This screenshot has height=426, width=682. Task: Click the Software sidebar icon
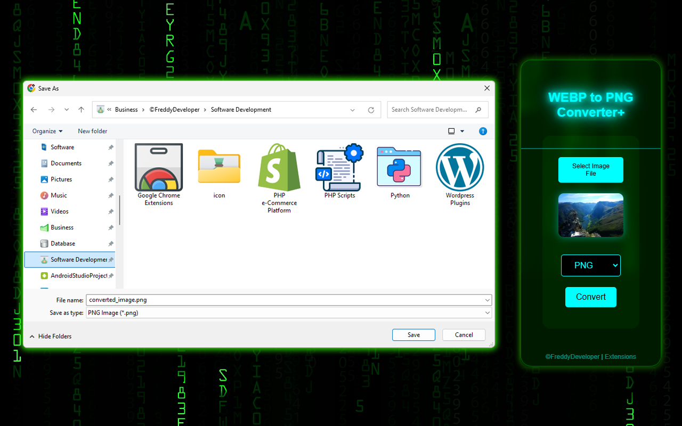(x=44, y=148)
